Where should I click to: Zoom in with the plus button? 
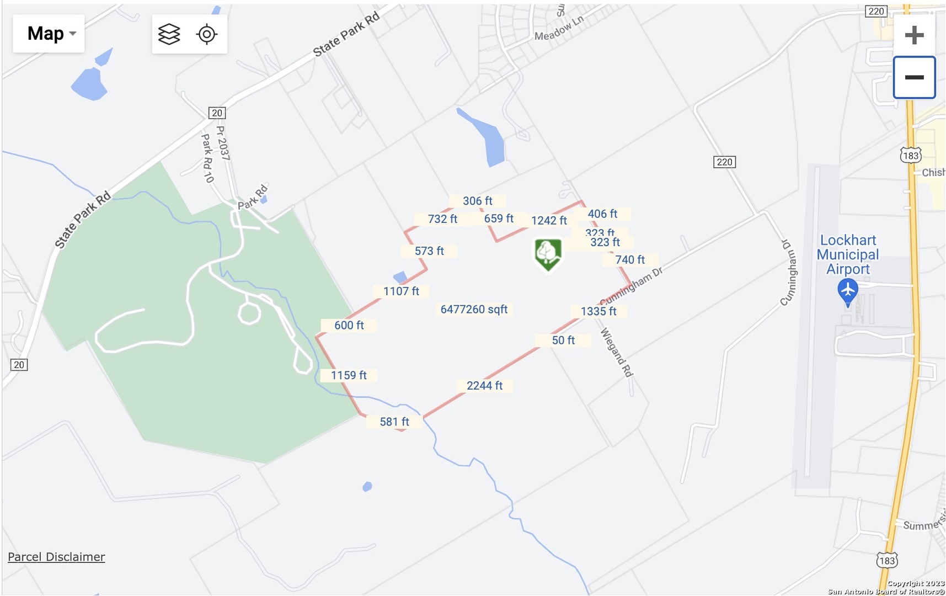pyautogui.click(x=914, y=35)
